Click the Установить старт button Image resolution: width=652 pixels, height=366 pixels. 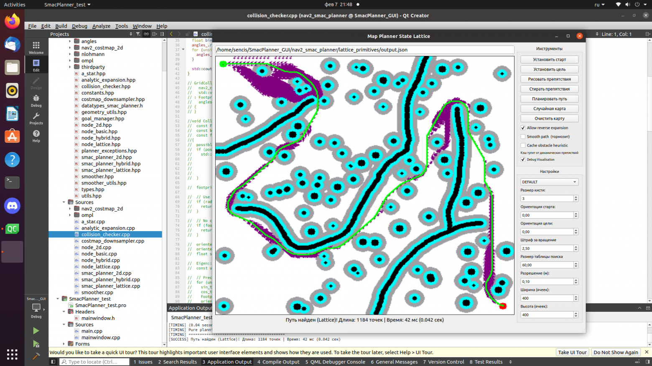(x=549, y=60)
